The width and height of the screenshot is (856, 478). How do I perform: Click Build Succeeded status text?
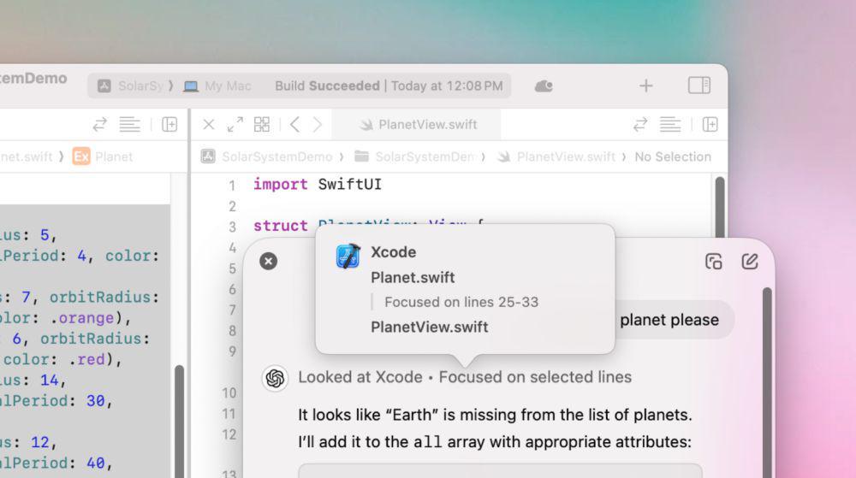327,86
